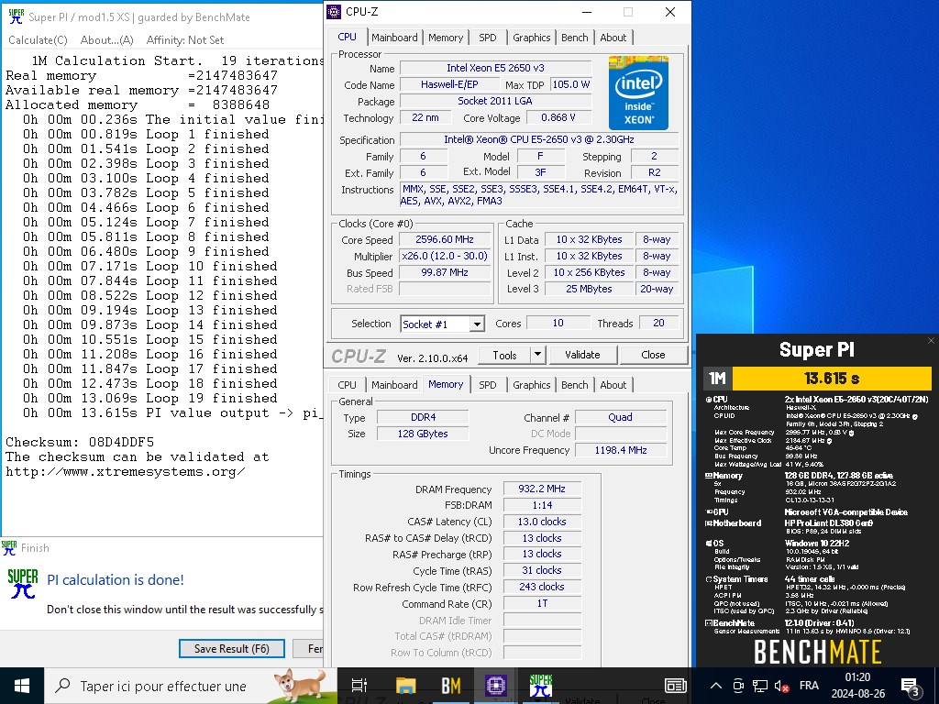Click the shield icon next to CPUID value

tap(916, 416)
